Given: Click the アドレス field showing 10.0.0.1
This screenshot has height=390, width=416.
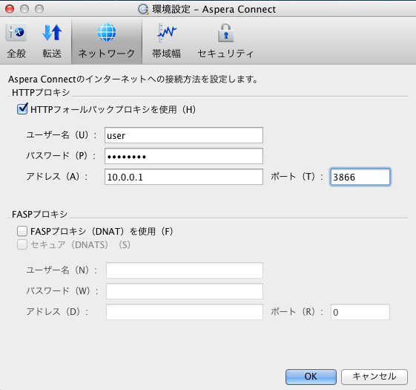Looking at the screenshot, I should 184,177.
